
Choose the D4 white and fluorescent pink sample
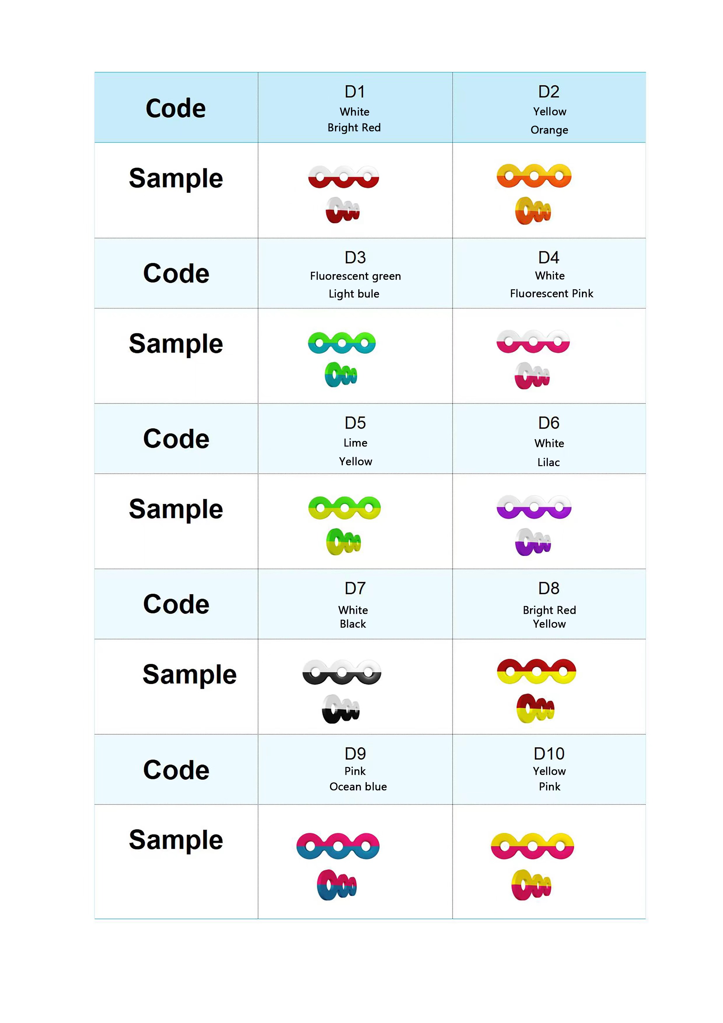coord(533,359)
